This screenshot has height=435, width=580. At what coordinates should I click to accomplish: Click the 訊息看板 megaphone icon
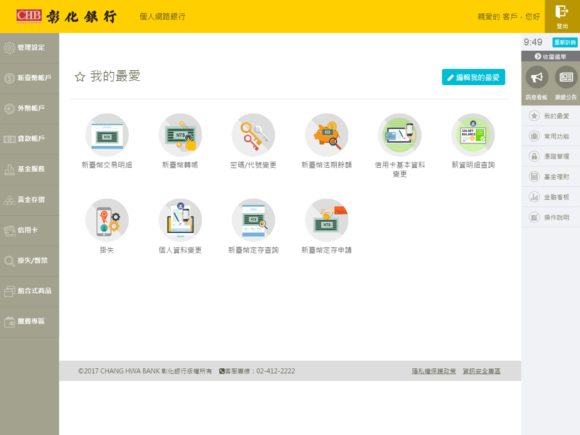[537, 77]
